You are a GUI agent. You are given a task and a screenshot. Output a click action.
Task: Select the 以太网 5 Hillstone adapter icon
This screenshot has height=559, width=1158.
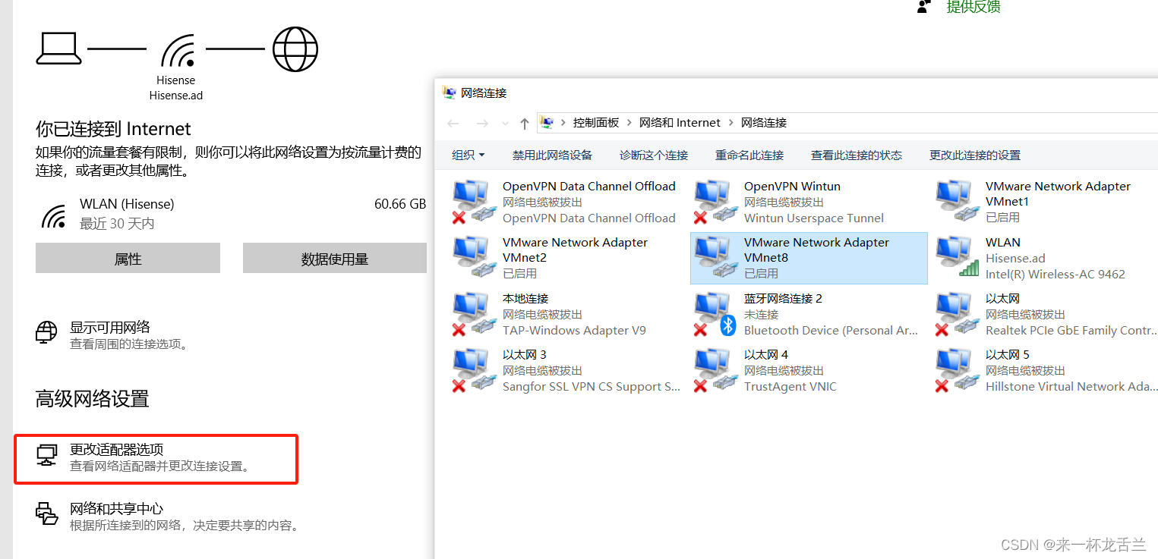(x=958, y=370)
